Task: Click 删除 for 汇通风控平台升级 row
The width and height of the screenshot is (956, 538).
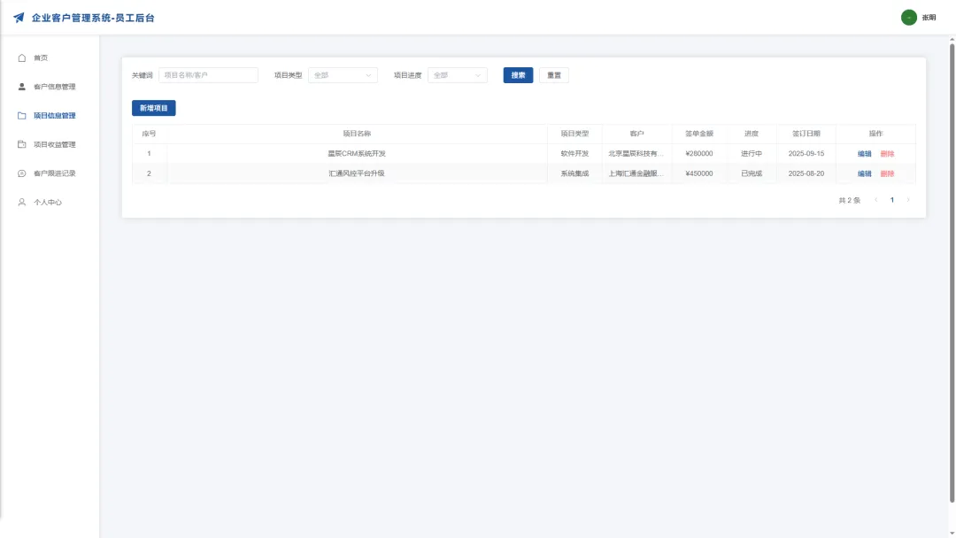Action: [887, 173]
